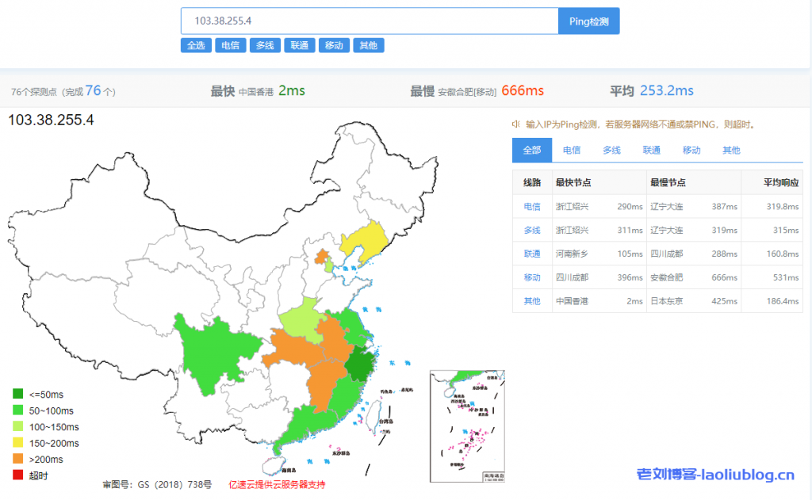Viewport: 812px width, 500px height.
Task: Click the South China Sea inset map
Action: (x=469, y=426)
